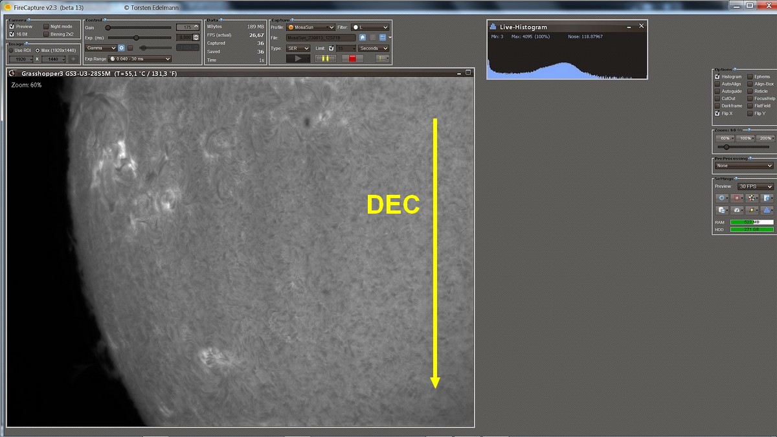Toggle the Histogram option checkbox

[x=717, y=76]
